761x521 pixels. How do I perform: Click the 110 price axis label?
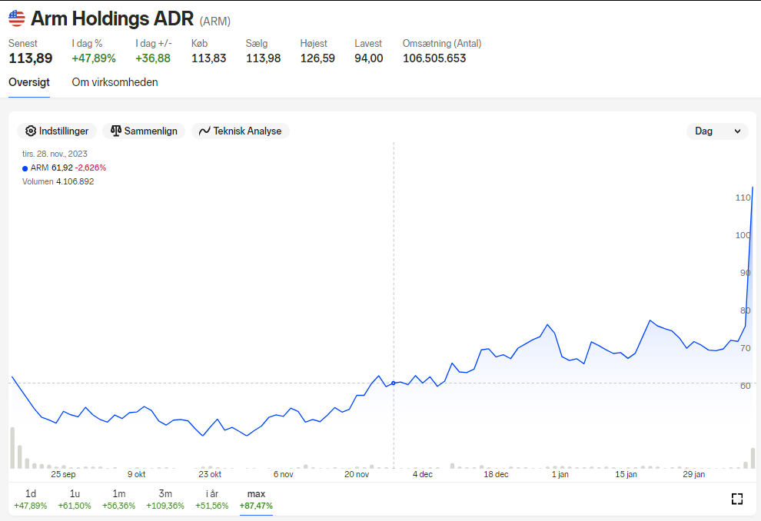point(743,197)
